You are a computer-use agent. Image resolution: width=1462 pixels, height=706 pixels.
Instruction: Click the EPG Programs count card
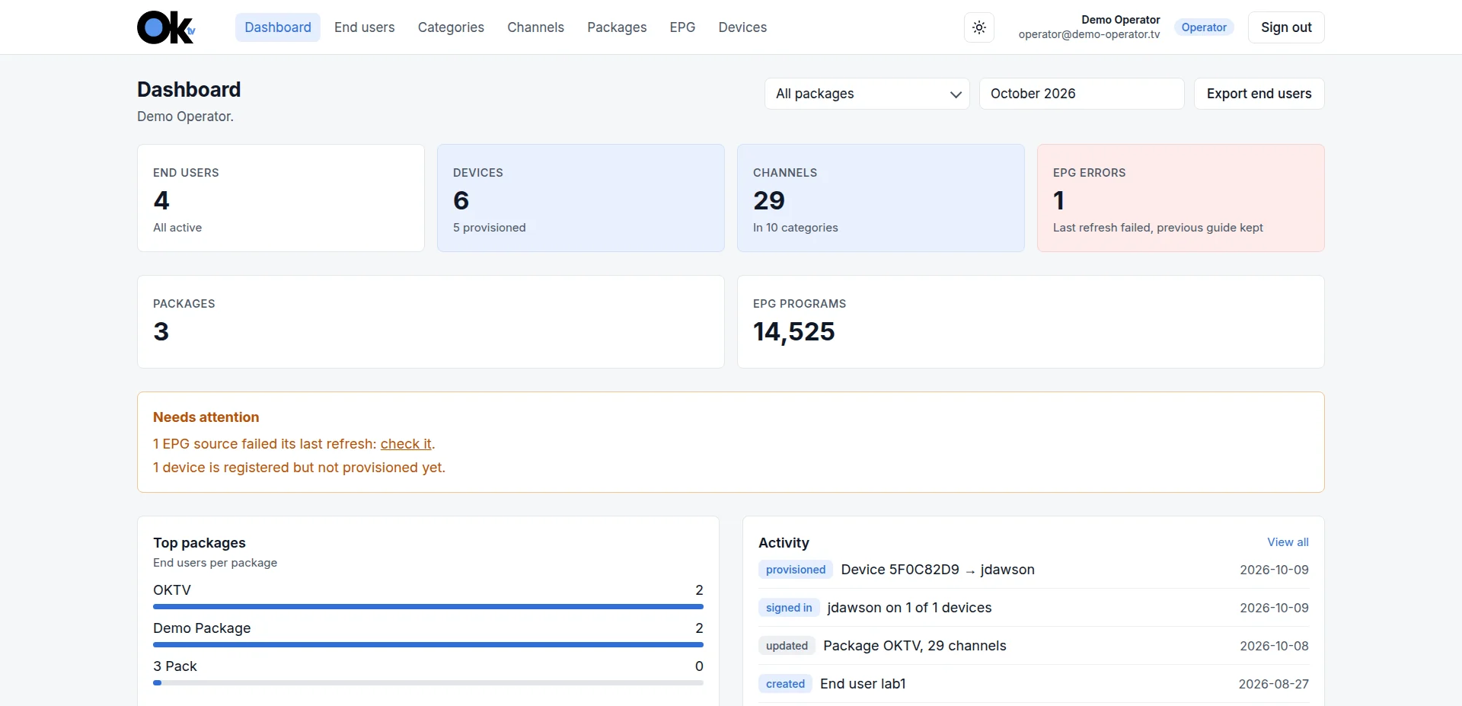[x=1031, y=322]
